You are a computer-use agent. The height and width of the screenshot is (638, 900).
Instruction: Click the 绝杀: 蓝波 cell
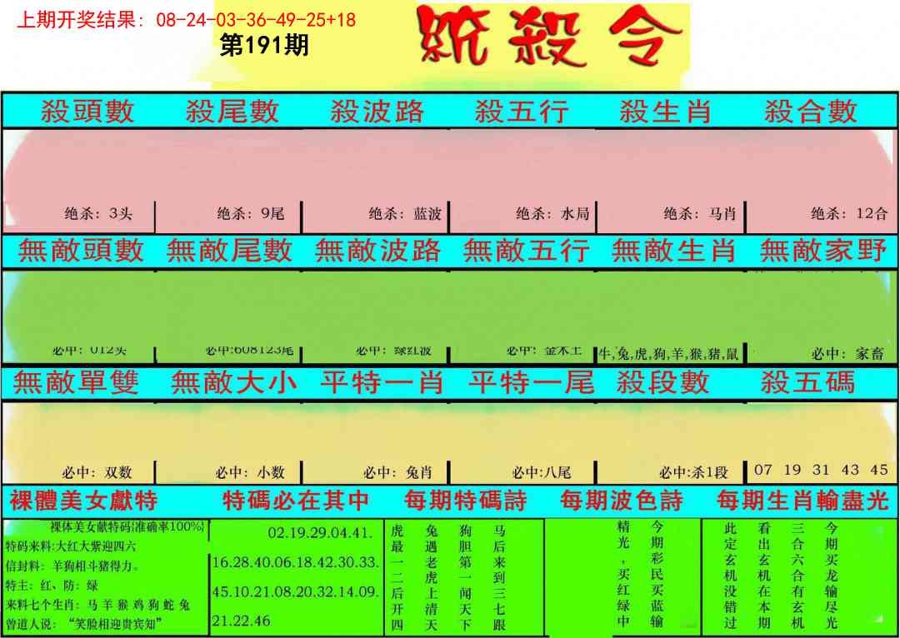pyautogui.click(x=405, y=214)
